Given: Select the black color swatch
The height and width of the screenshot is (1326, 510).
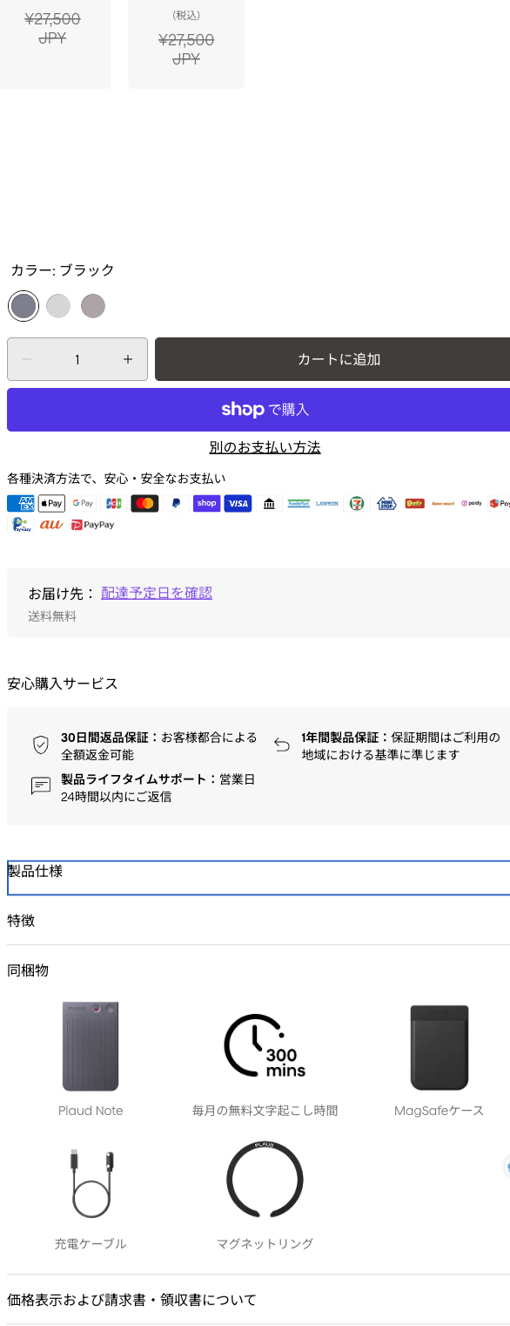Looking at the screenshot, I should 23,306.
